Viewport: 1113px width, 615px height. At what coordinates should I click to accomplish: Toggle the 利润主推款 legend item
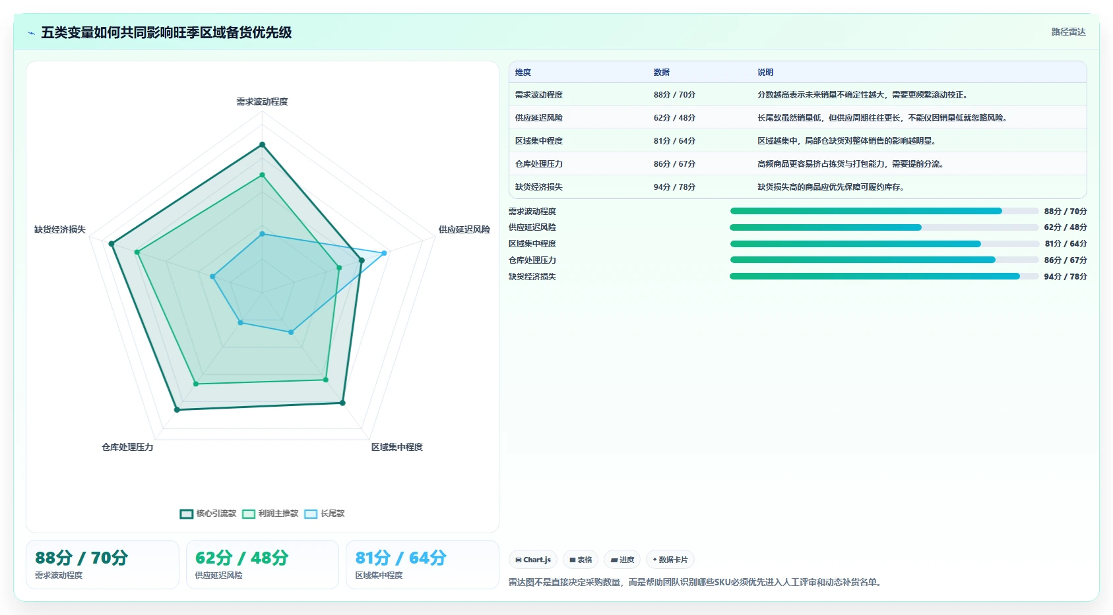point(270,513)
